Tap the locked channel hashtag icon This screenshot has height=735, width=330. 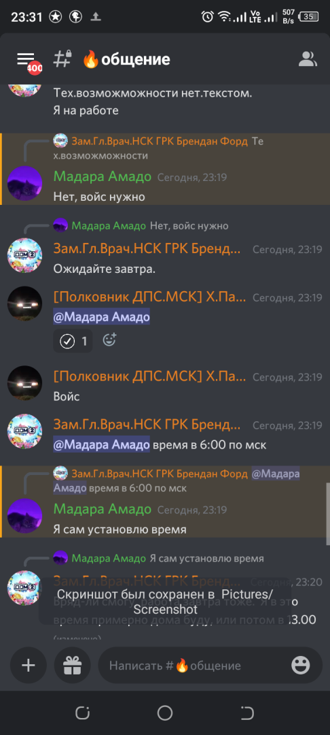(62, 59)
